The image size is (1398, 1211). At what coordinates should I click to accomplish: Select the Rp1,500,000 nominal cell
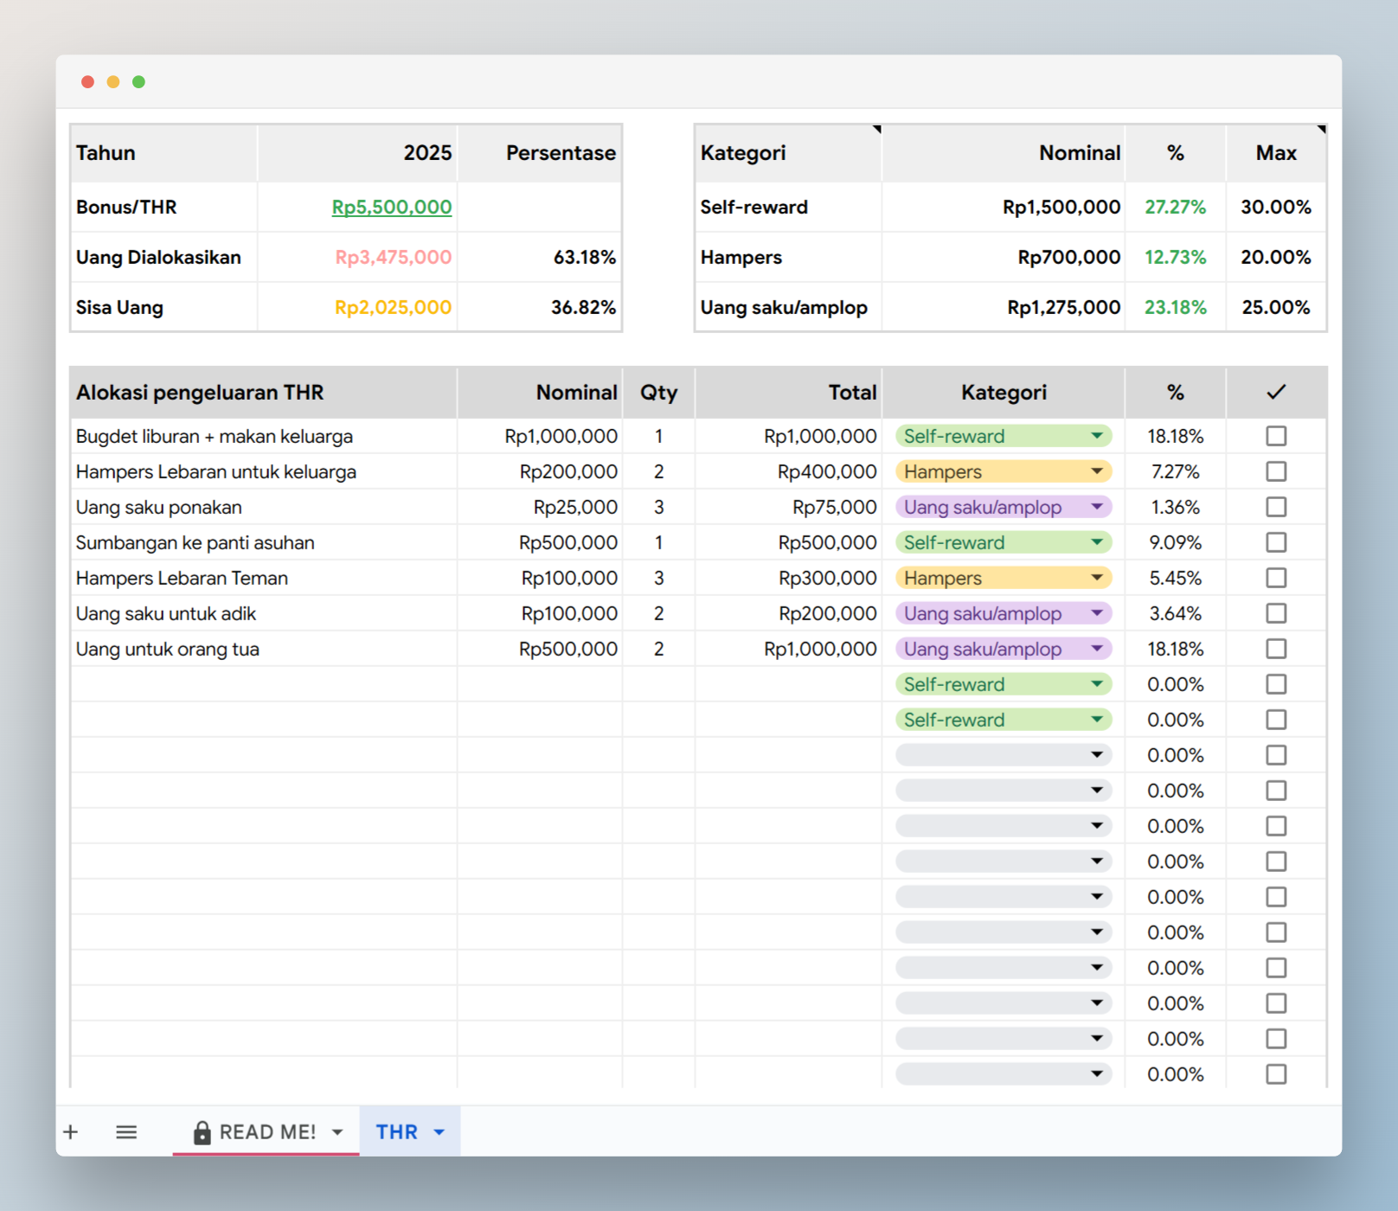point(1004,207)
